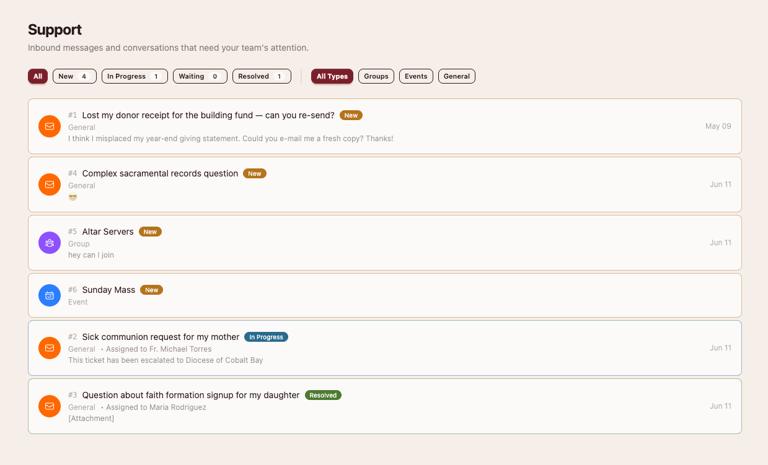Filter tickets by New status

pyautogui.click(x=74, y=76)
